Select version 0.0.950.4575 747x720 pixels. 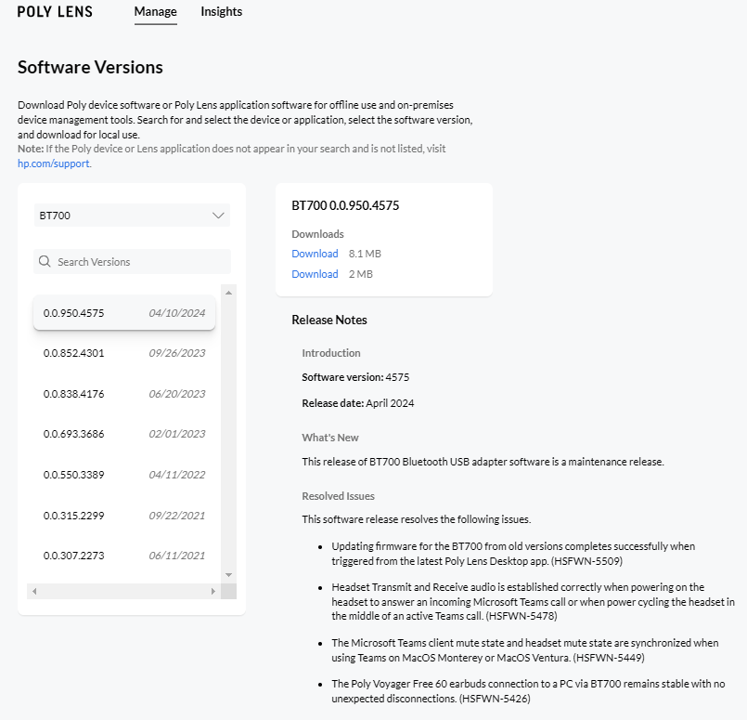click(124, 313)
